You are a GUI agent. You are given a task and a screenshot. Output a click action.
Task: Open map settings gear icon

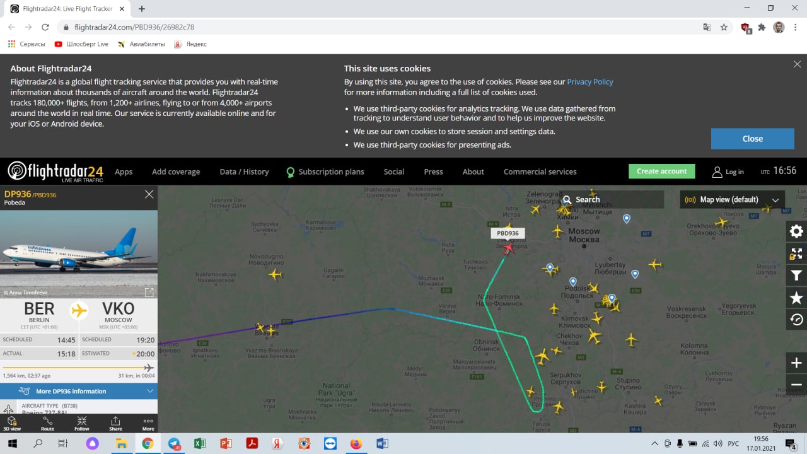[x=796, y=231]
